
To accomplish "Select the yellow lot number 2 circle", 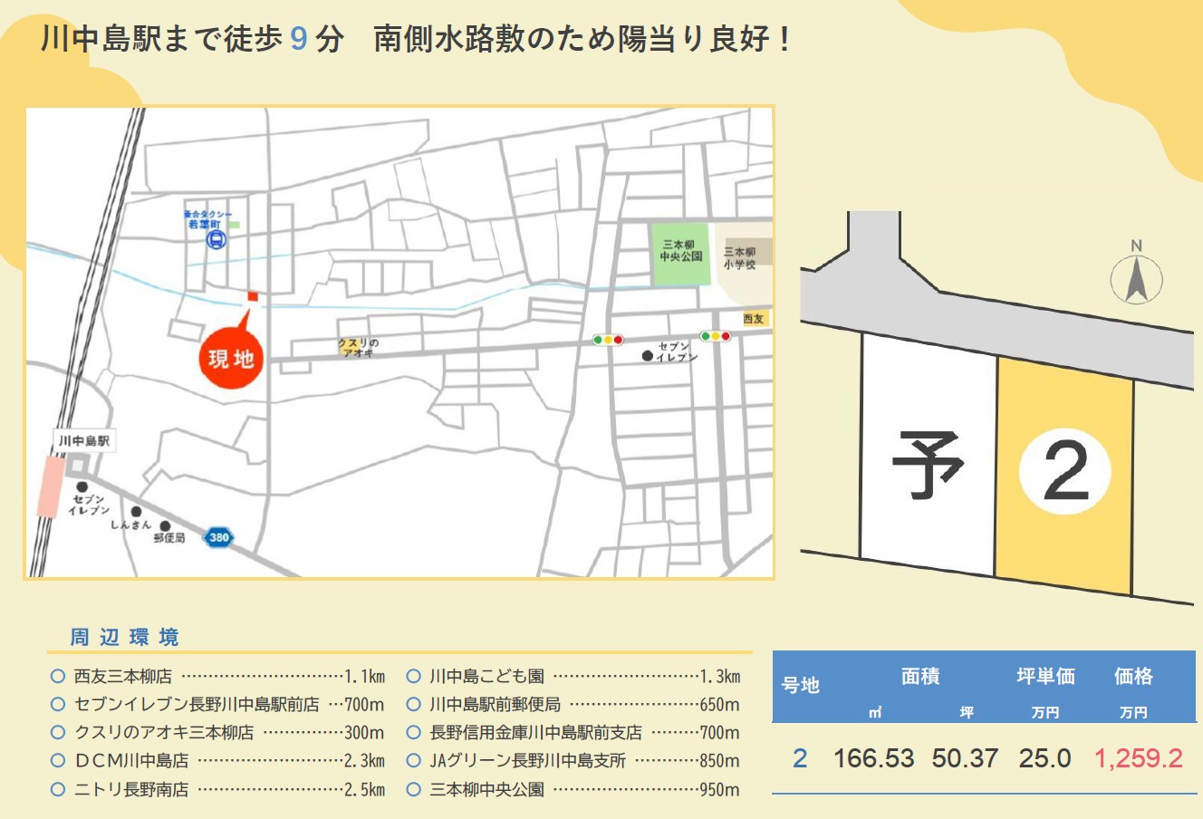I will 1065,472.
